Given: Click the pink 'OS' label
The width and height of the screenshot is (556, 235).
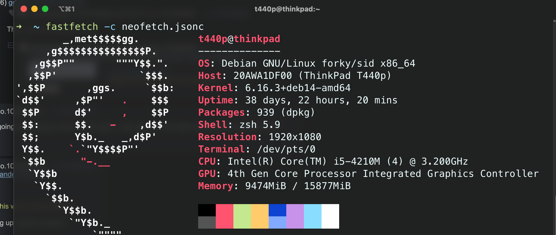Looking at the screenshot, I should pyautogui.click(x=204, y=63).
